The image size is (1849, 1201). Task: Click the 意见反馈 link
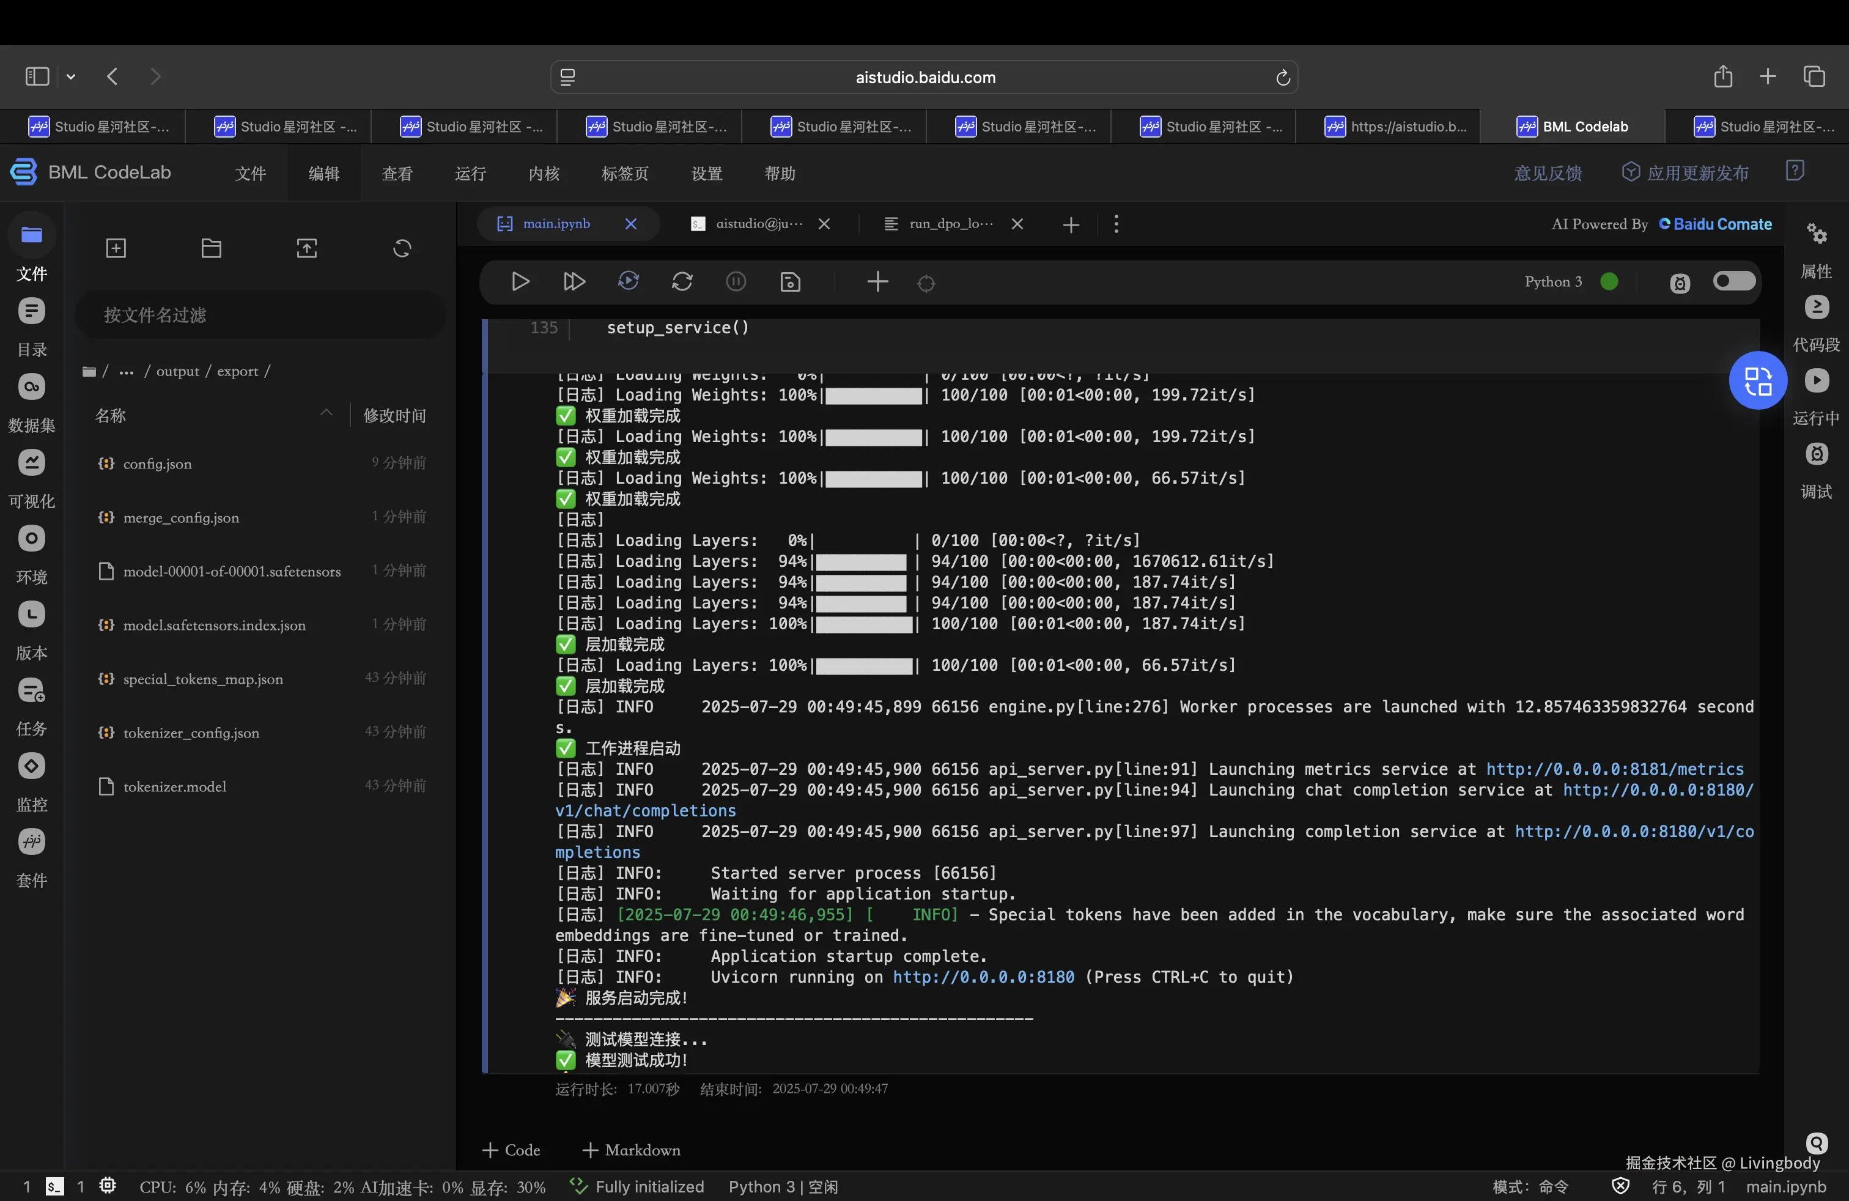(1547, 173)
